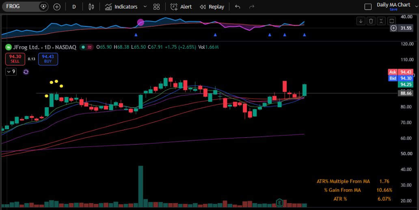Image resolution: width=419 pixels, height=210 pixels.
Task: Redo the chart action
Action: pyautogui.click(x=251, y=6)
